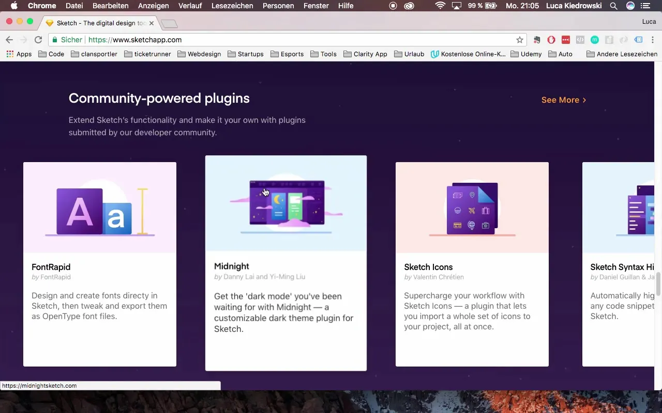Open a new tab with the tab button
The height and width of the screenshot is (413, 662).
[x=169, y=24]
